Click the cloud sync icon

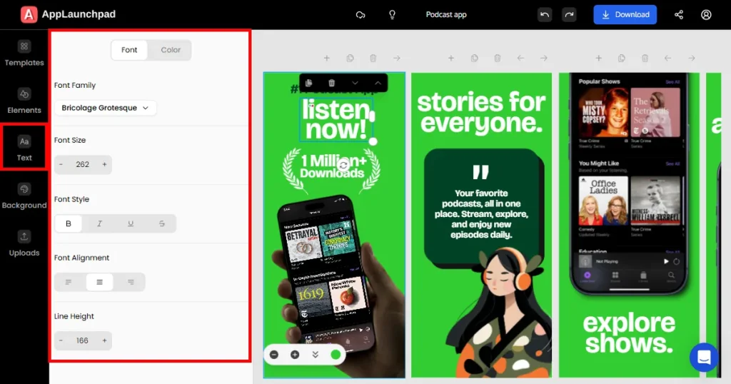[361, 15]
